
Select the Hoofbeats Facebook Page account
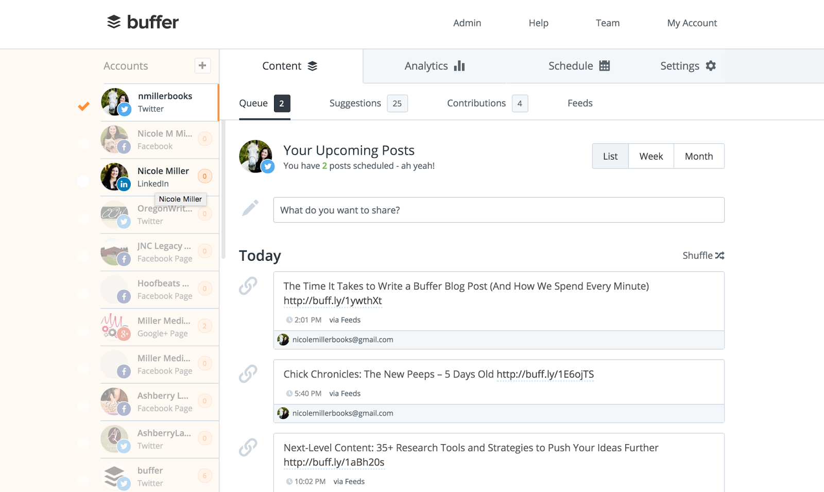pyautogui.click(x=160, y=290)
